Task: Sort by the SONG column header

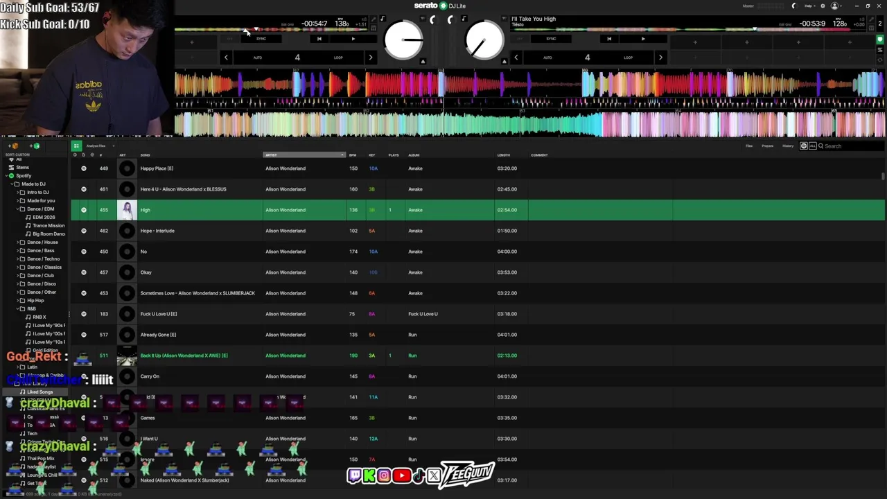Action: [145, 155]
